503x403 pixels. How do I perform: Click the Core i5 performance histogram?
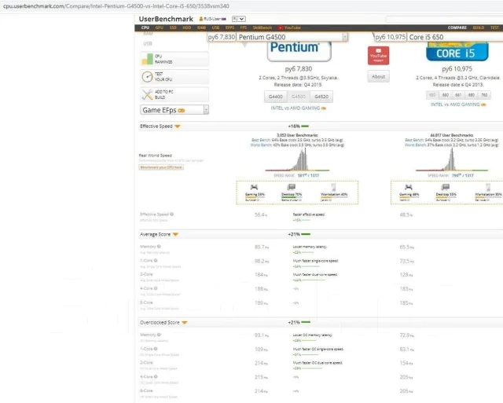point(451,159)
